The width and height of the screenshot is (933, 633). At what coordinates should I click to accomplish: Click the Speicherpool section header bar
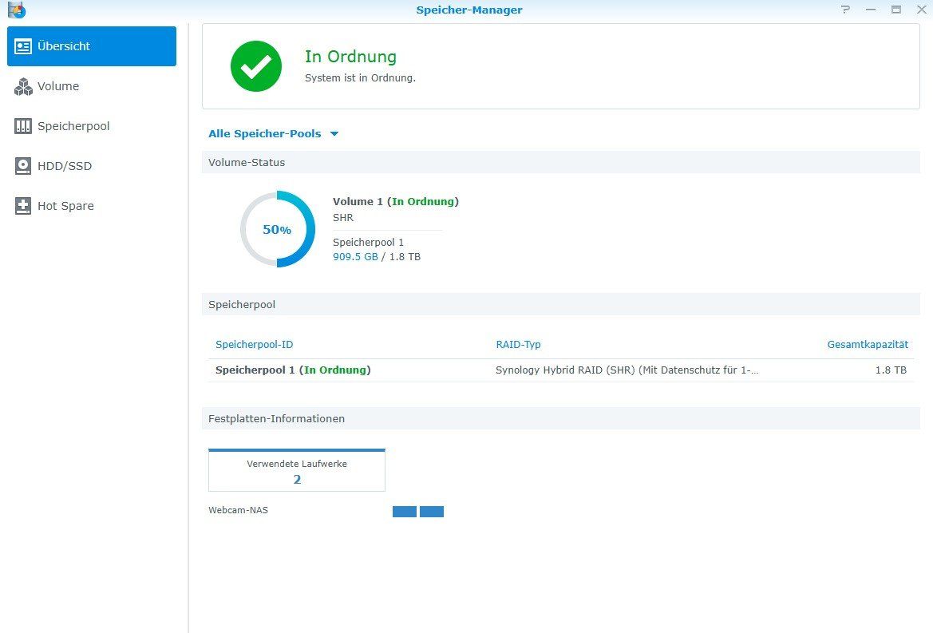[x=560, y=305]
